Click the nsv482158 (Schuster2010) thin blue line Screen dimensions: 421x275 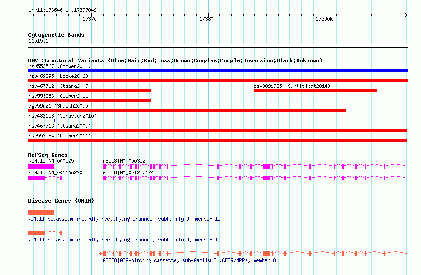42,120
